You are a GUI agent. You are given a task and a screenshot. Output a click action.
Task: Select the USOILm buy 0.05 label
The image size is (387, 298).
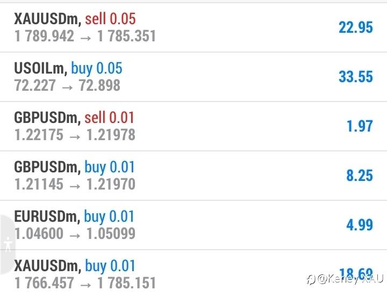coord(68,69)
